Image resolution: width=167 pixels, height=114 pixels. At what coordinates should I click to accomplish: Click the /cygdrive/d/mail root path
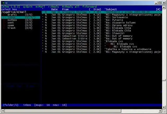coord(14,12)
